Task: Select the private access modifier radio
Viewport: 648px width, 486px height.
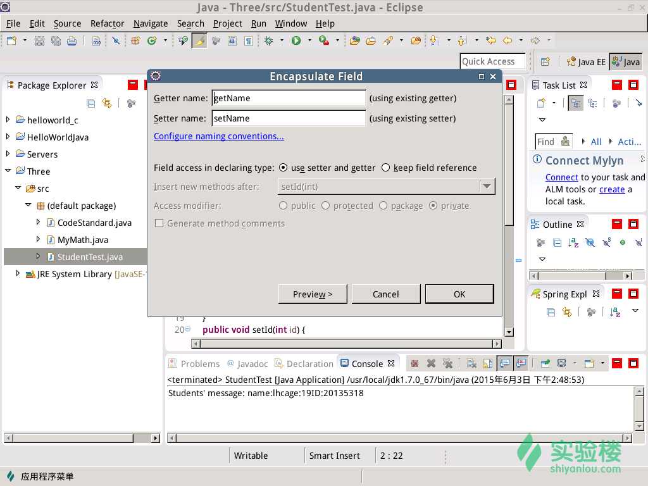Action: coord(433,206)
